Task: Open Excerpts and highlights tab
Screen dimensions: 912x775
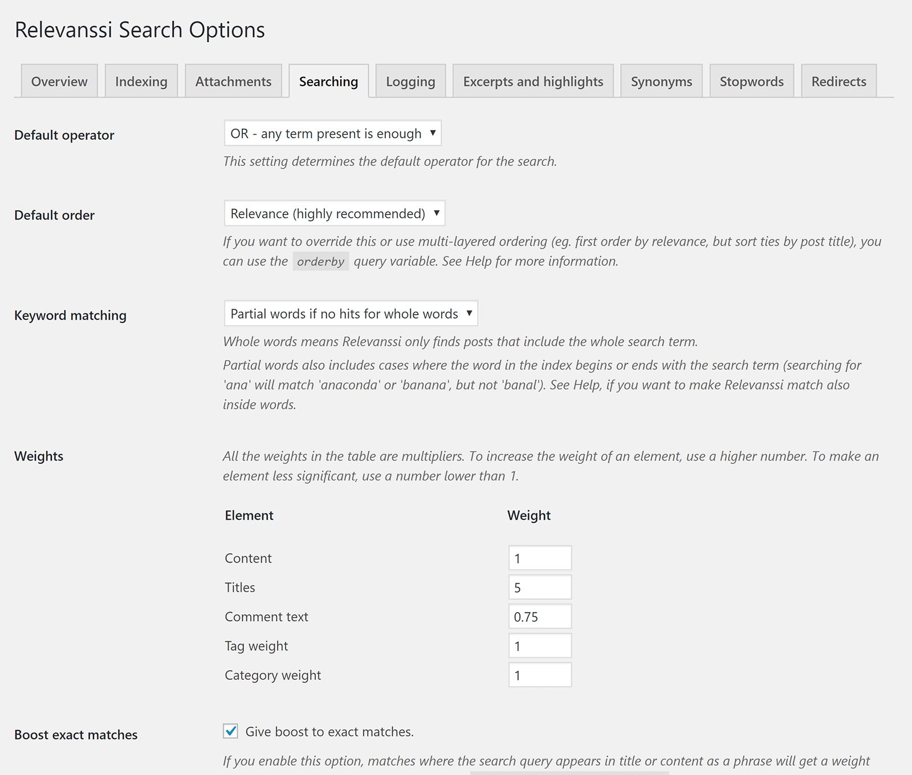Action: tap(533, 81)
